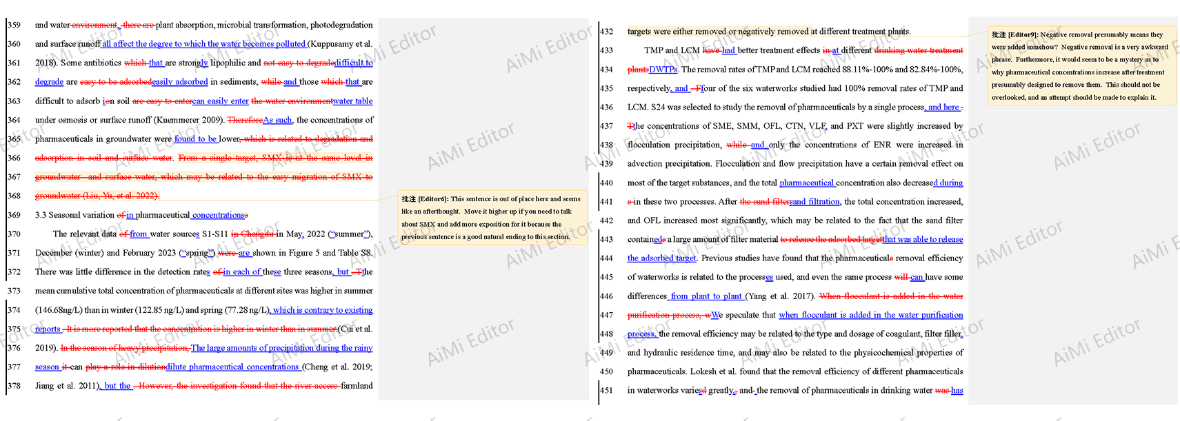Screen dimensions: 1180x421
Task: Select line number 451
Action: pos(607,391)
